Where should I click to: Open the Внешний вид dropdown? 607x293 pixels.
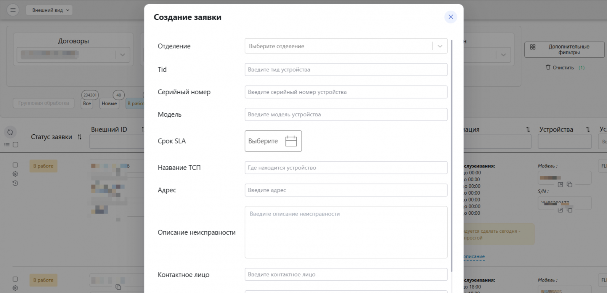pos(49,10)
